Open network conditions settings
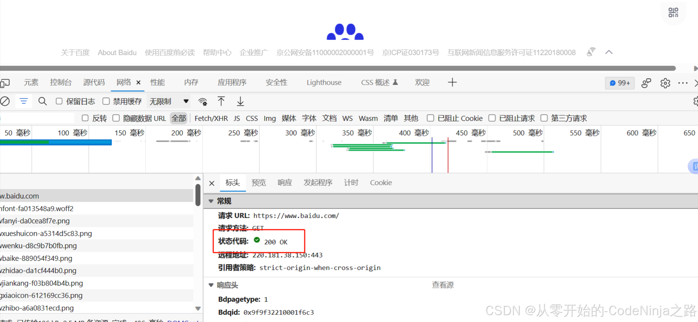The image size is (698, 322). pyautogui.click(x=203, y=101)
